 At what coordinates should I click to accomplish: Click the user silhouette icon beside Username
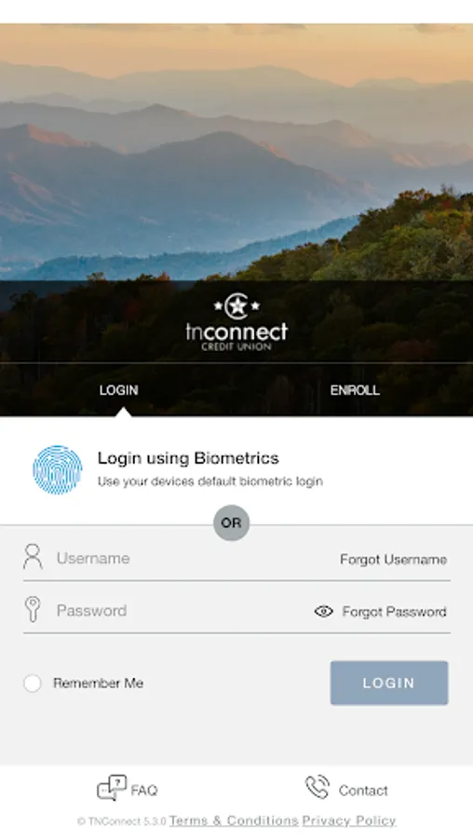[33, 557]
